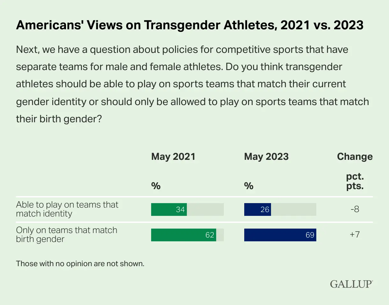The image size is (389, 305).
Task: Click the -8 change value
Action: [x=355, y=209]
